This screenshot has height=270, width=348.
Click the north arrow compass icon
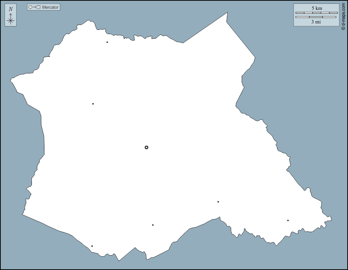click(11, 16)
